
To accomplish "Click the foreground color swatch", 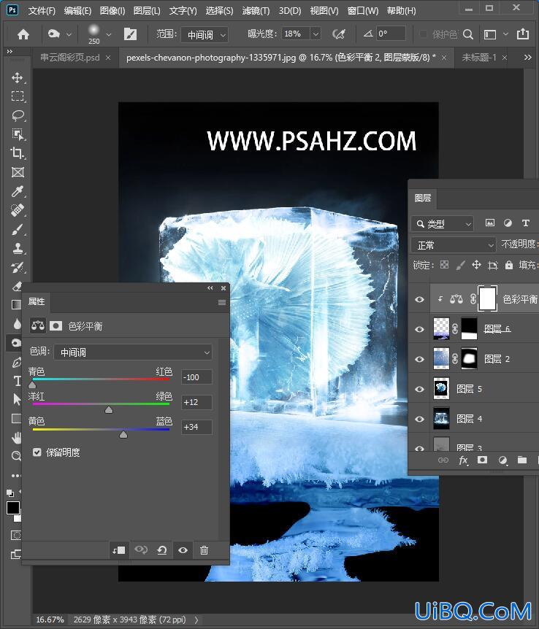I will (x=12, y=507).
